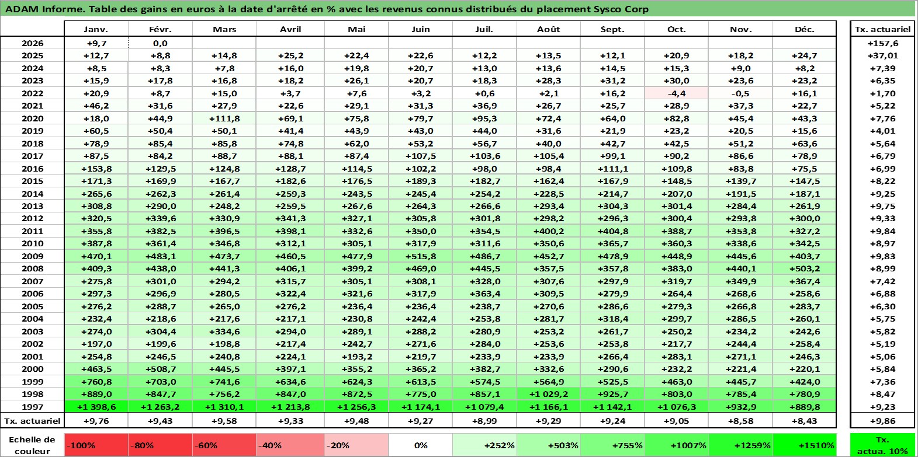Select the 2015 year row label
The width and height of the screenshot is (918, 457).
point(32,181)
